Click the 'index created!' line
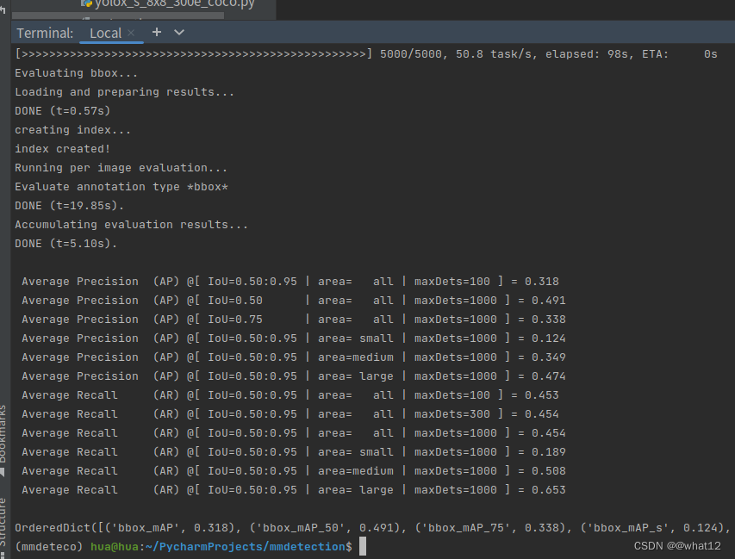The image size is (735, 559). coord(62,149)
